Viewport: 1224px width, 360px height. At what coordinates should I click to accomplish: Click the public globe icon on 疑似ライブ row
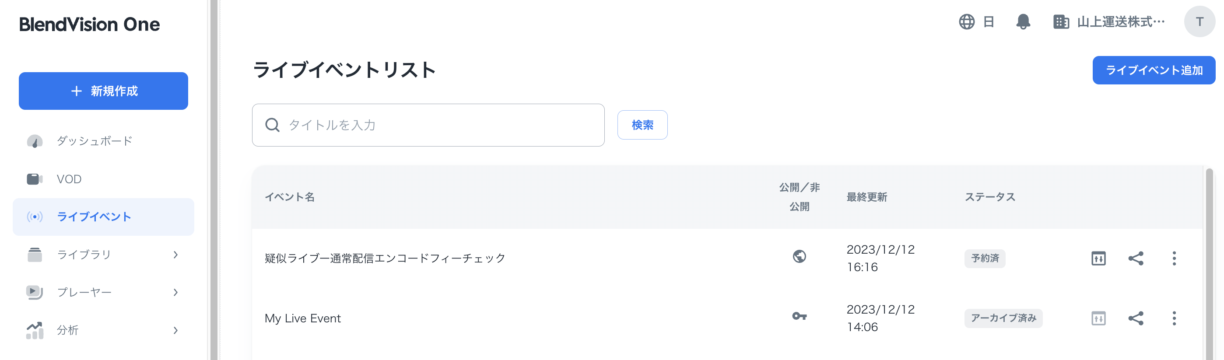pyautogui.click(x=800, y=257)
